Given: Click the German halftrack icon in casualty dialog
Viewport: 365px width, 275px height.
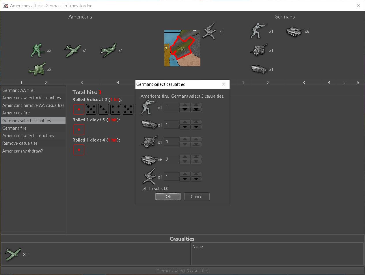Looking at the screenshot, I should (149, 125).
